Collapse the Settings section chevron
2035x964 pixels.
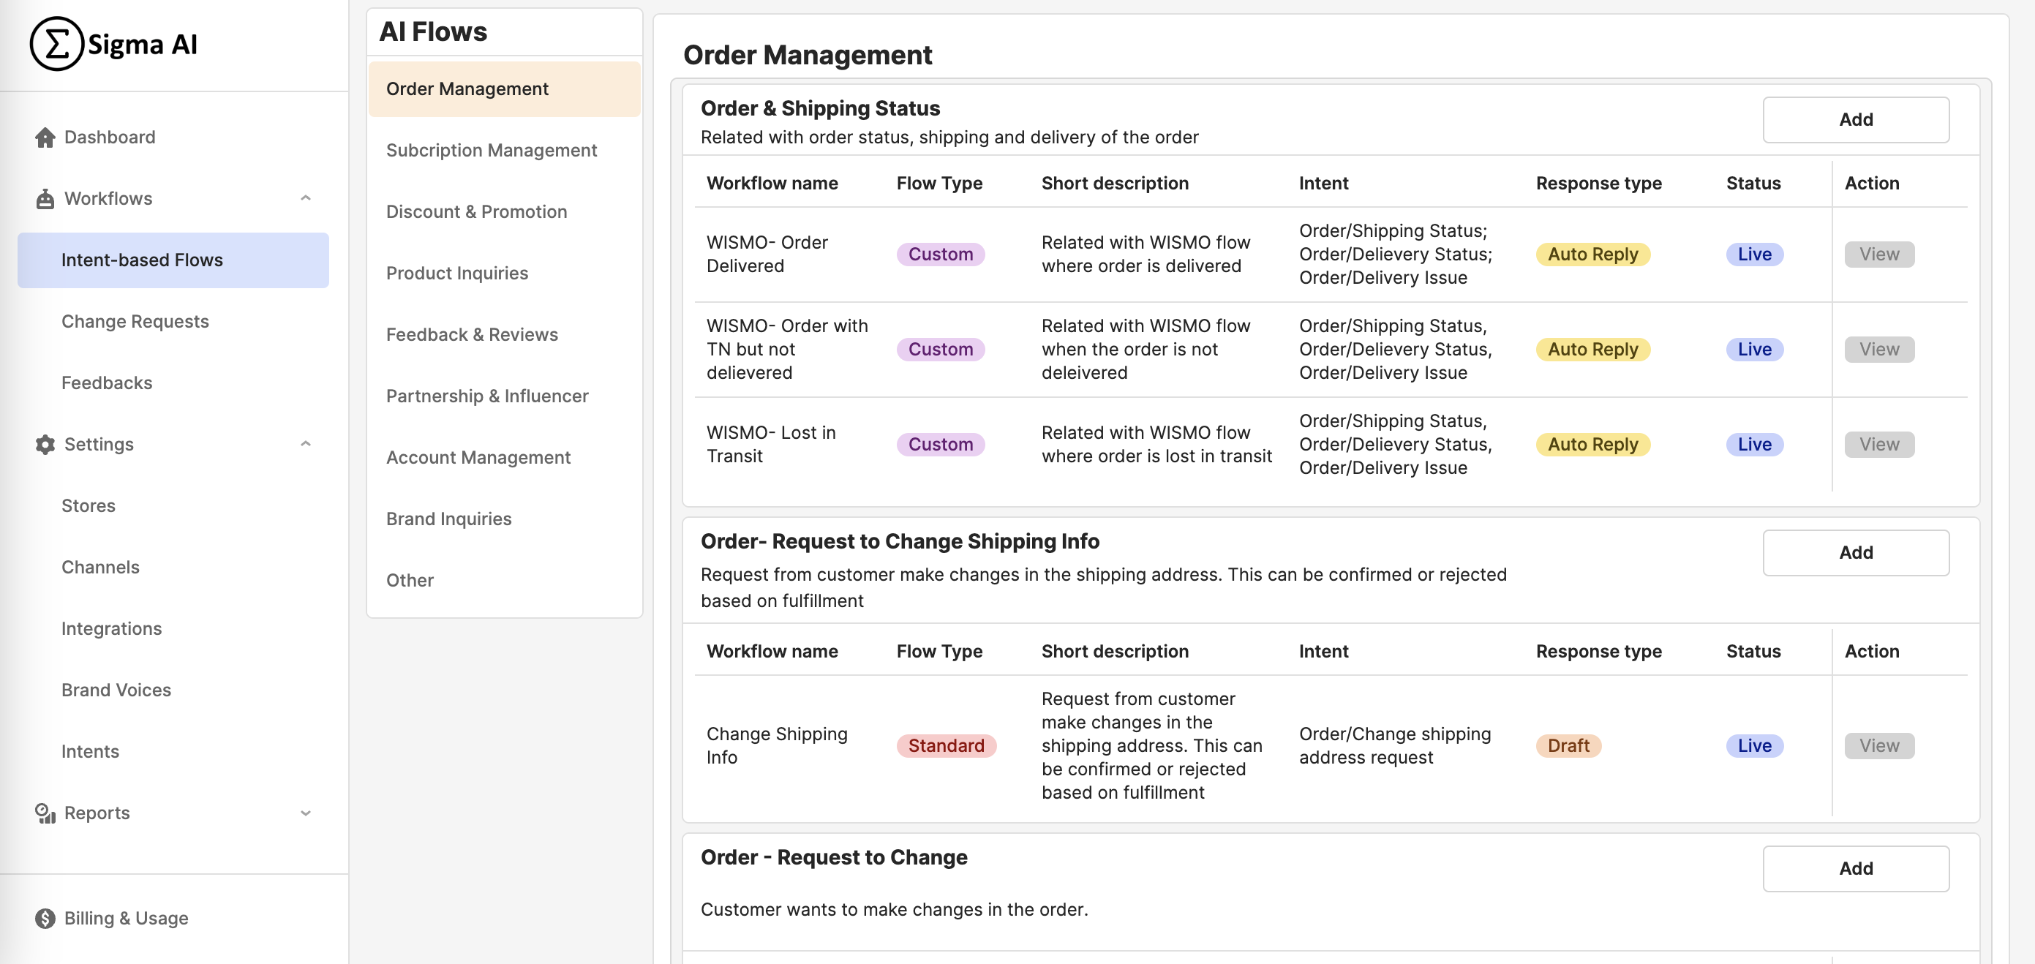[x=306, y=444]
